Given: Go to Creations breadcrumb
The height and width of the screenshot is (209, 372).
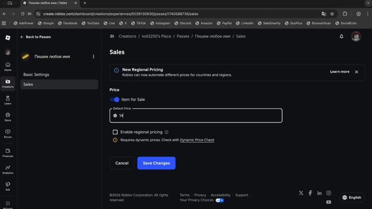Looking at the screenshot, I should [x=127, y=36].
